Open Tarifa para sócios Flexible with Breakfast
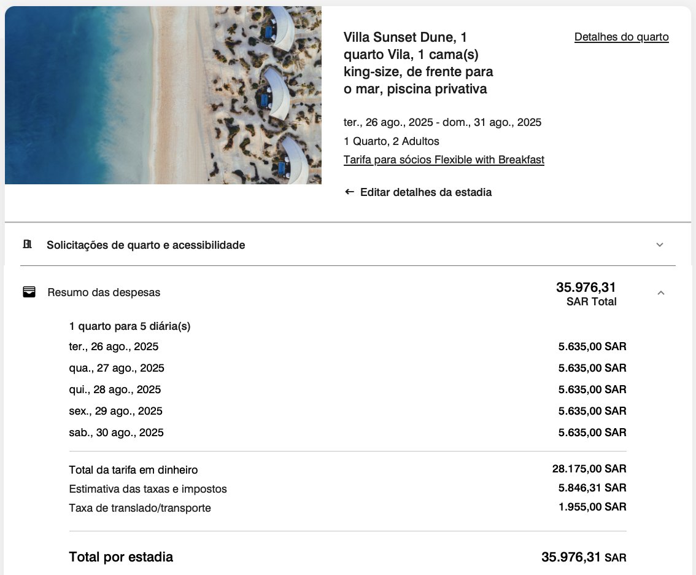Image resolution: width=696 pixels, height=575 pixels. coord(444,160)
